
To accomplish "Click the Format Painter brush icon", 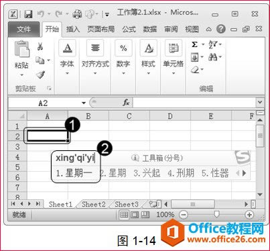I will click(x=40, y=74).
